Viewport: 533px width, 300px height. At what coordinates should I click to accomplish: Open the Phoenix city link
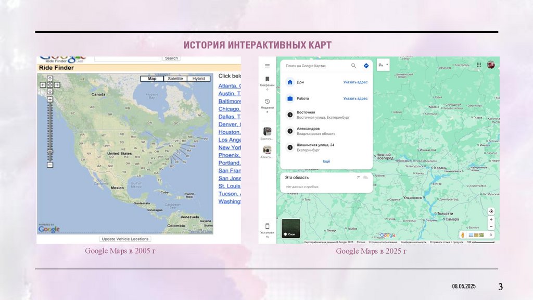pos(230,155)
